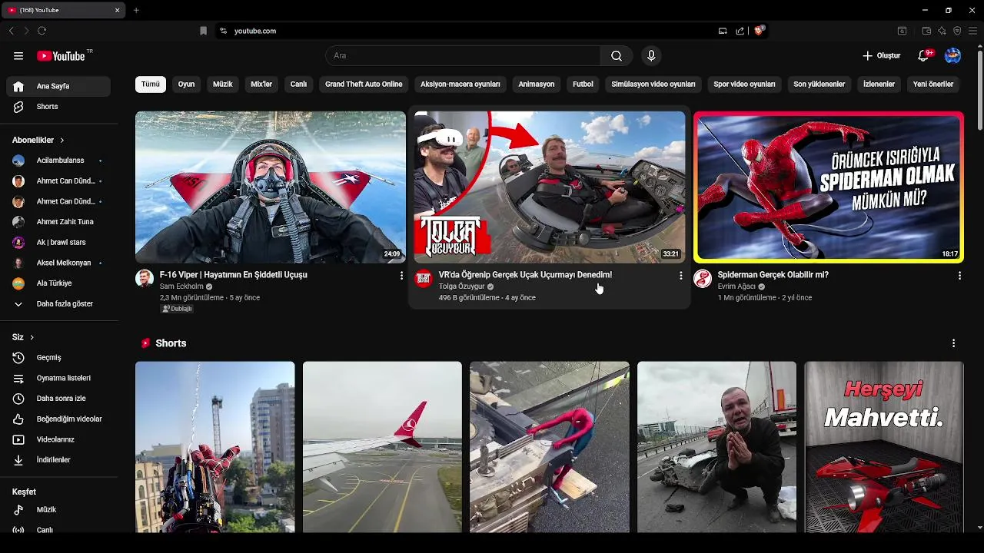Screen dimensions: 984x553
Task: Click the page vertical scrollbar
Action: [979, 91]
